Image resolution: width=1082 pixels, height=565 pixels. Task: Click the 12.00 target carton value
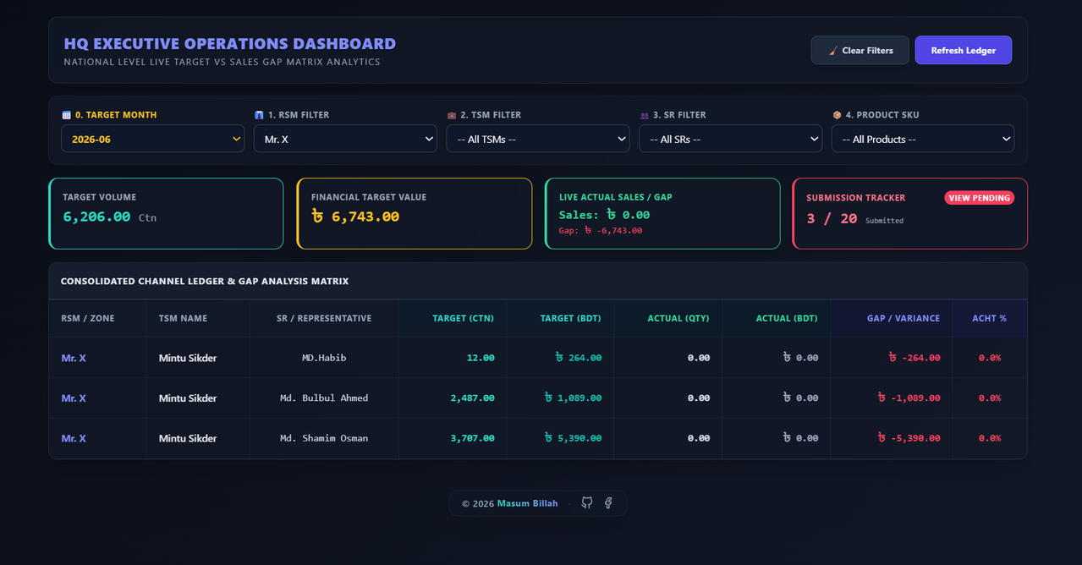pos(481,358)
